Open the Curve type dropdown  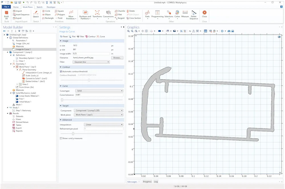(98, 91)
